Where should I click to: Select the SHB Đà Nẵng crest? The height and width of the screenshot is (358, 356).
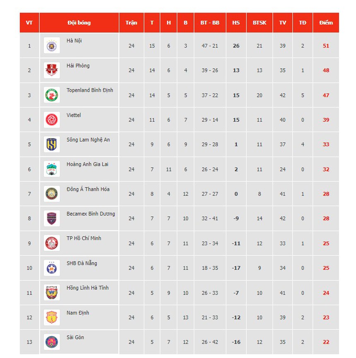(52, 268)
